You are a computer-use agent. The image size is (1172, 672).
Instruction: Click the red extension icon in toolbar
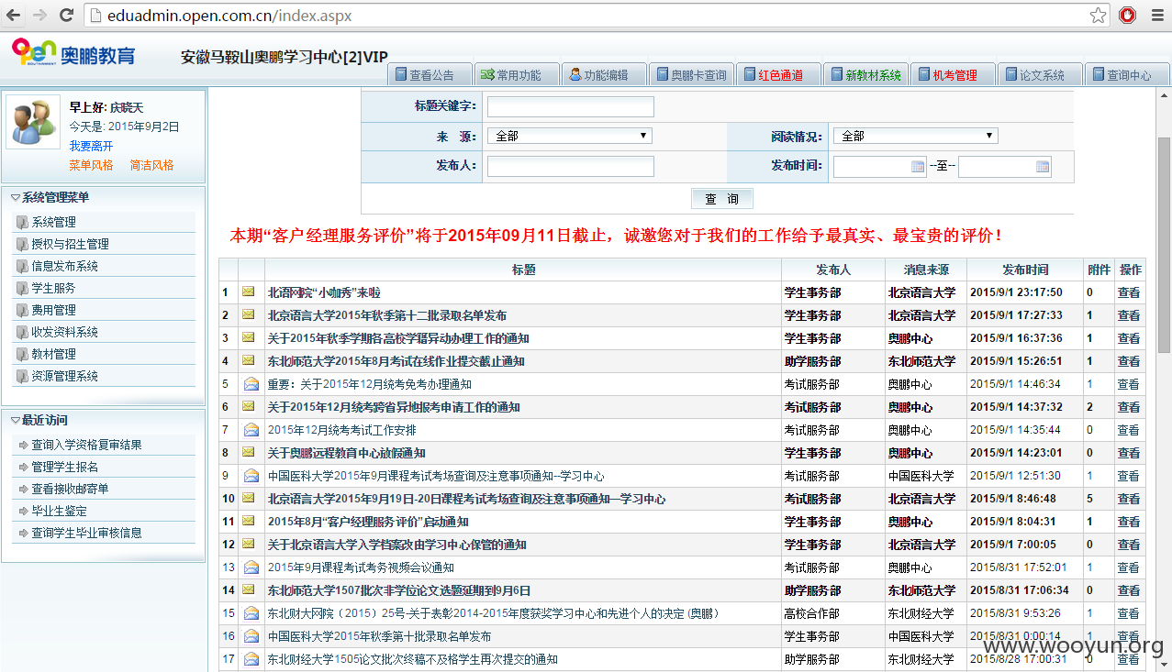coord(1127,15)
